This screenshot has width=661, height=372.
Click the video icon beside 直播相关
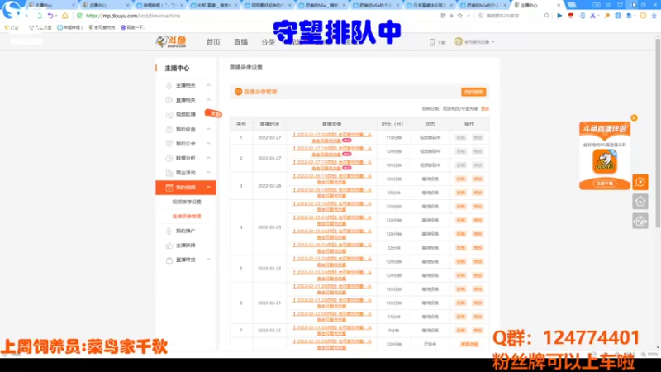[169, 100]
